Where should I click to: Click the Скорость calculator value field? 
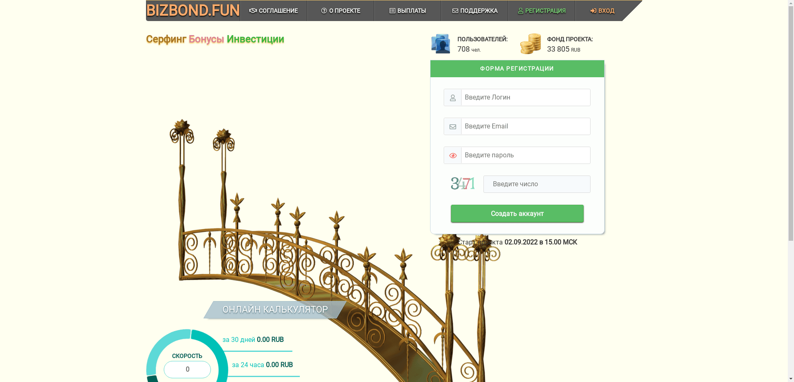point(187,370)
